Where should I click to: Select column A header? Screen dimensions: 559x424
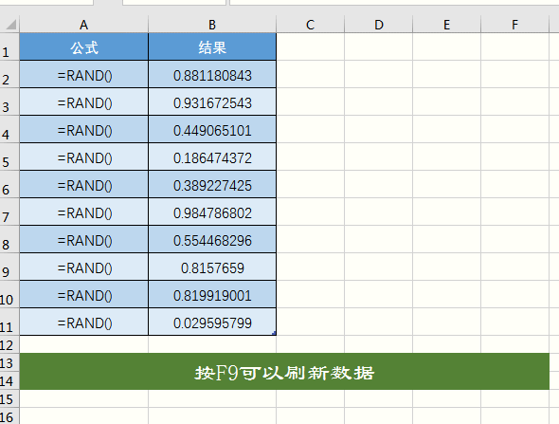coord(83,25)
